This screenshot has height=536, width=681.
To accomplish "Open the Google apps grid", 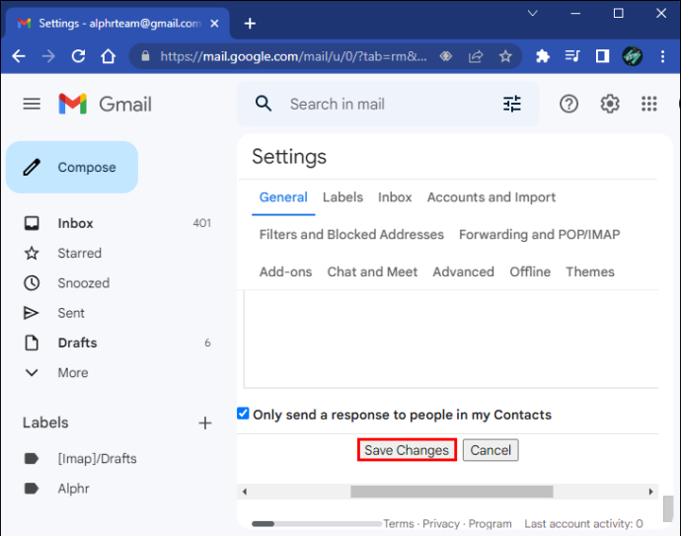I will click(x=648, y=104).
